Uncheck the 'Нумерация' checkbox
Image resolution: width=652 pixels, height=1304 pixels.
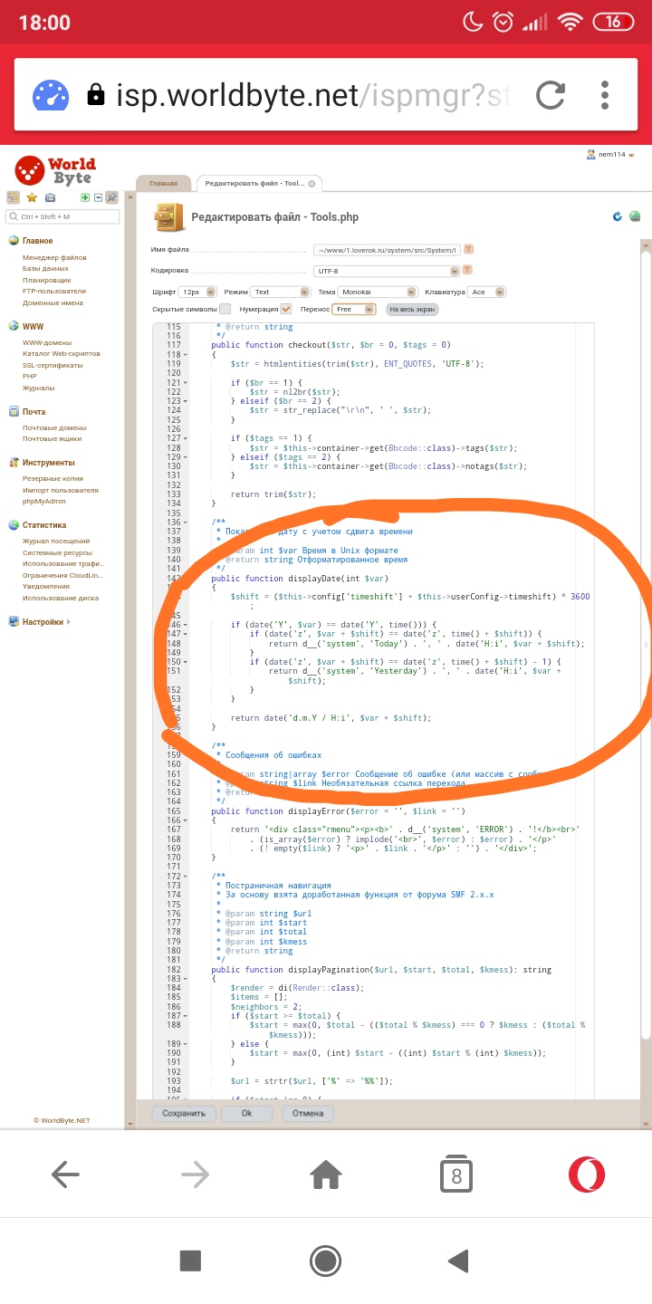[x=285, y=309]
